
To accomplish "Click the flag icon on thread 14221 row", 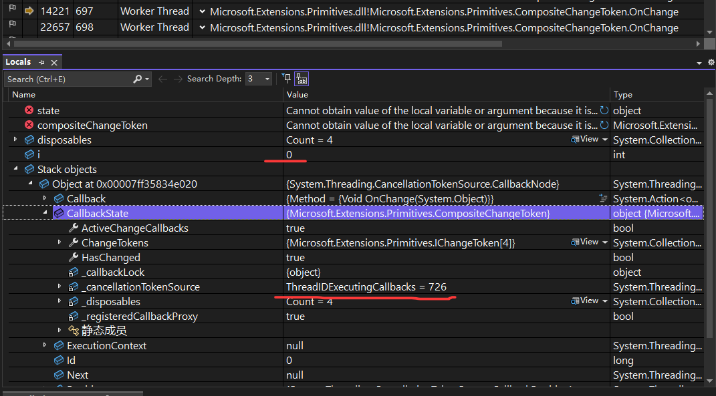I will (12, 11).
